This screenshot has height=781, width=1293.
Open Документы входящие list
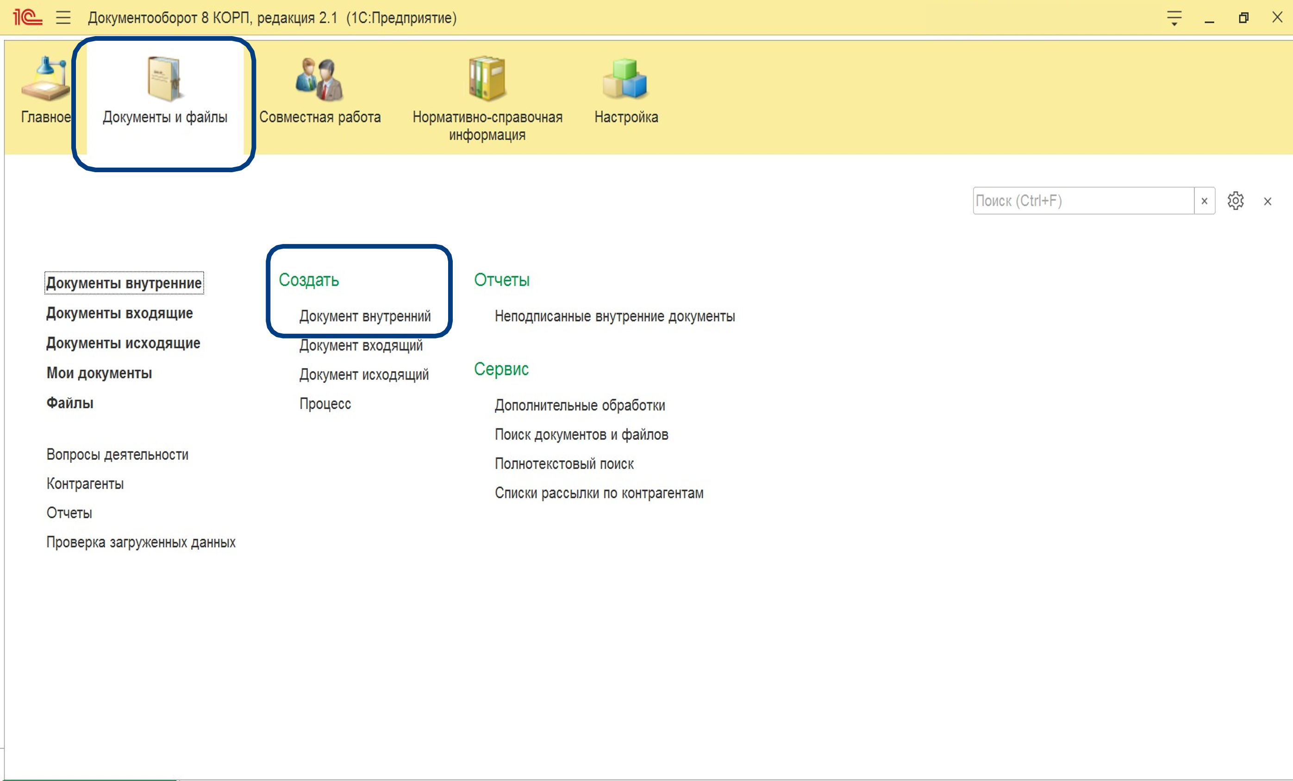[119, 313]
